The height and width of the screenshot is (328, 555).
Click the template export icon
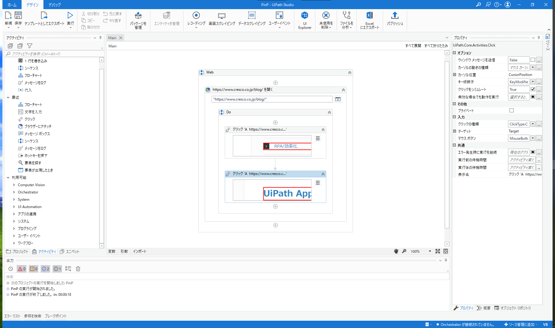[x=44, y=15]
